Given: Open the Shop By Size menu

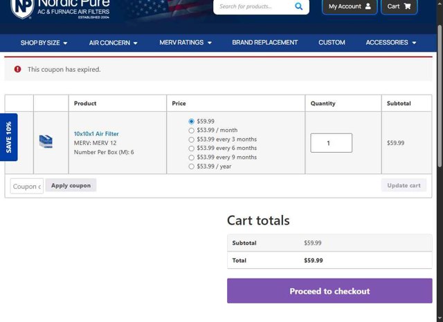Looking at the screenshot, I should [x=44, y=43].
